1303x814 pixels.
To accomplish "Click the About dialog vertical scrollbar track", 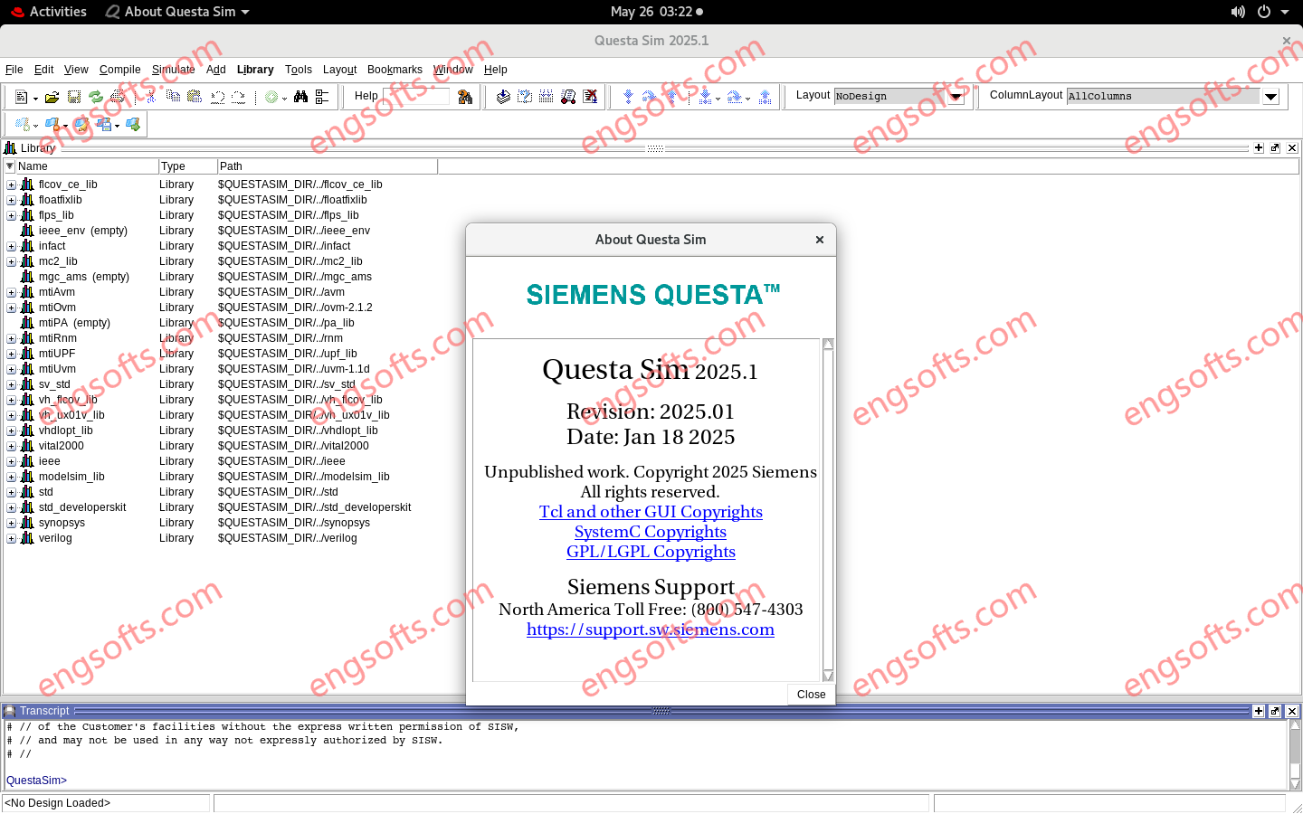I will point(828,510).
